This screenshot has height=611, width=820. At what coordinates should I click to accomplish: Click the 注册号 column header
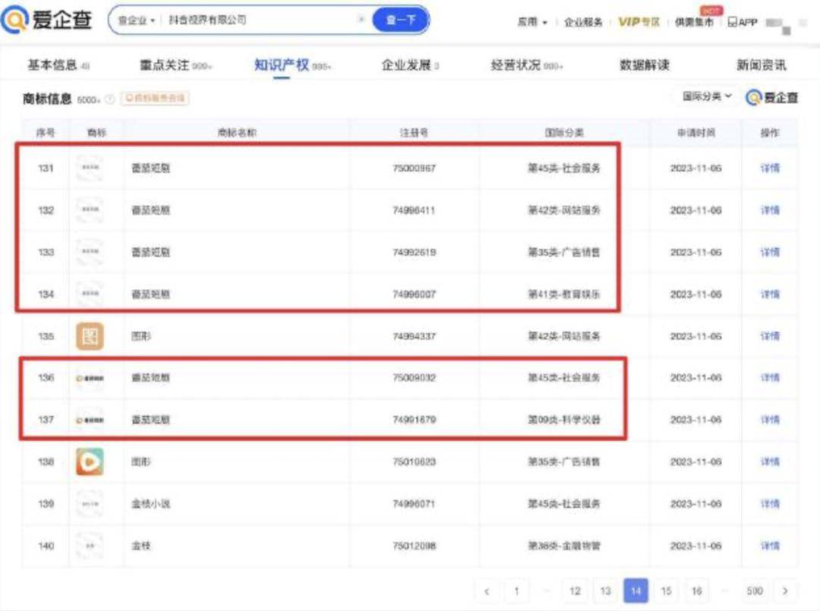tap(414, 133)
